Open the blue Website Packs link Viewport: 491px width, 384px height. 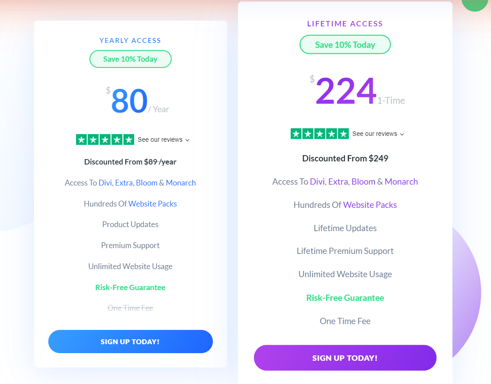[x=152, y=204]
